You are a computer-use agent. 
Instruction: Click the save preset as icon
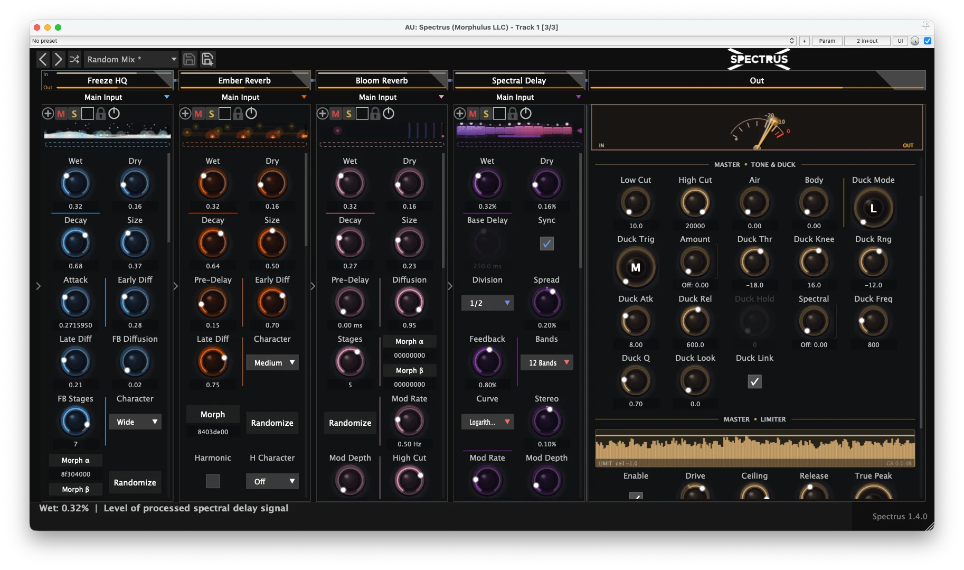pyautogui.click(x=207, y=59)
